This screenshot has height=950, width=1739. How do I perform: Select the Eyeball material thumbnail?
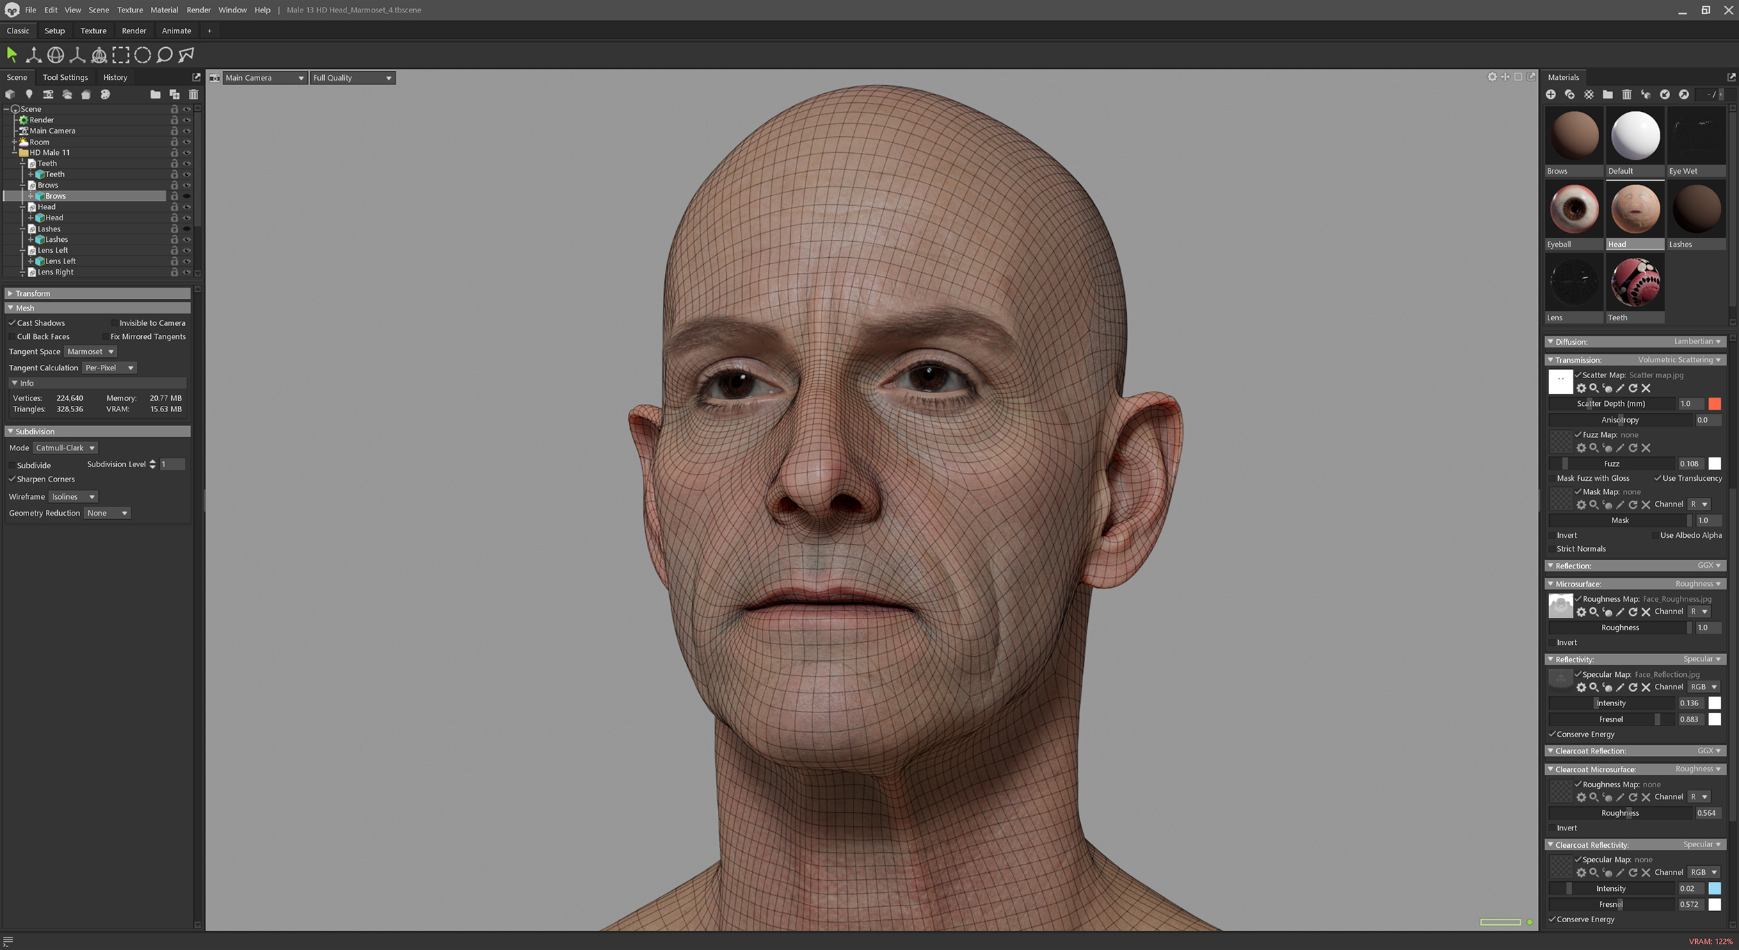click(x=1574, y=208)
